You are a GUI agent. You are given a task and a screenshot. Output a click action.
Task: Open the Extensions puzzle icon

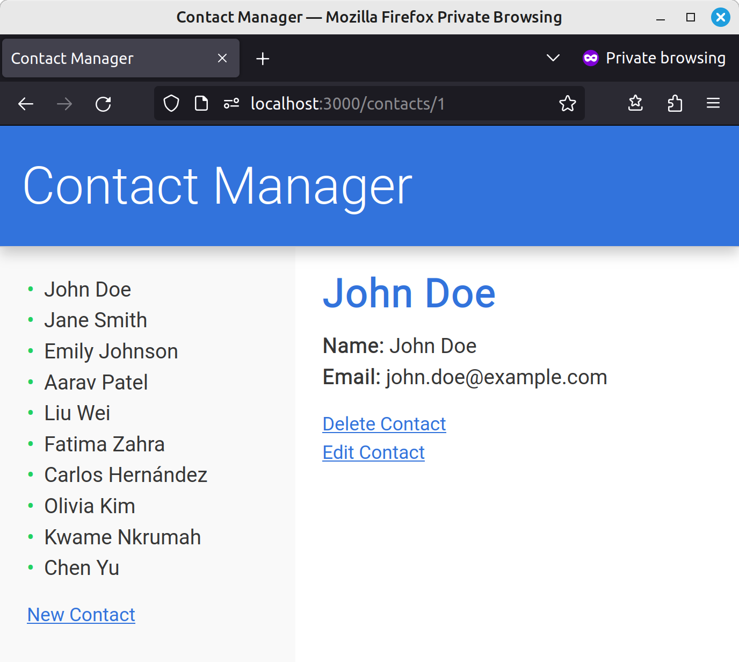675,103
